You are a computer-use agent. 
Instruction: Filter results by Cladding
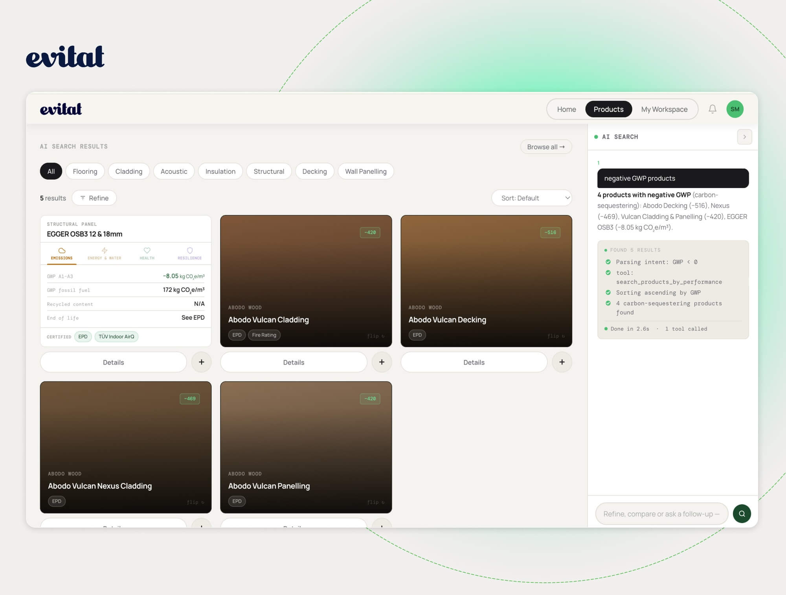click(x=129, y=171)
